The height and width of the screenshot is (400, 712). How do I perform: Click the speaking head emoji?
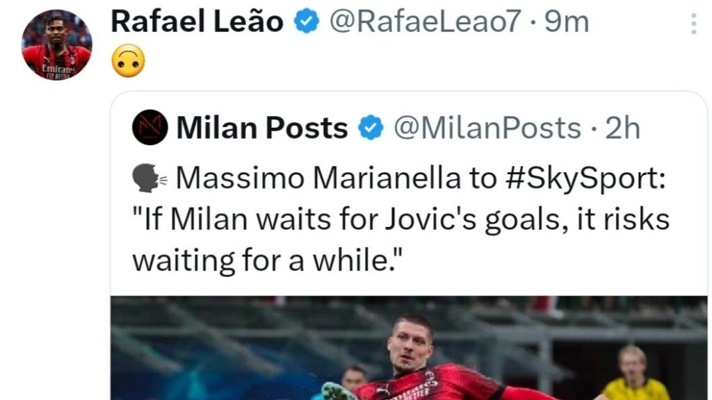click(149, 178)
